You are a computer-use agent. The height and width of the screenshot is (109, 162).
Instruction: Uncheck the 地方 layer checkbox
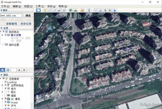click(x=5, y=88)
